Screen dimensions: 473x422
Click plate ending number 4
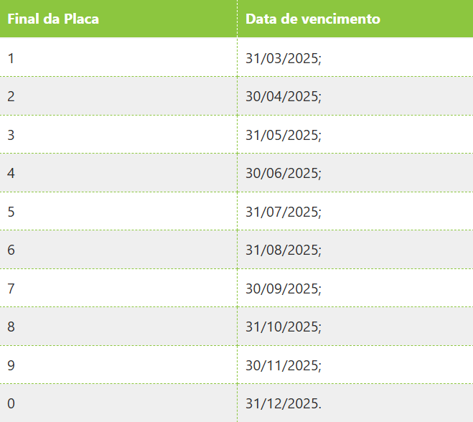pos(11,173)
